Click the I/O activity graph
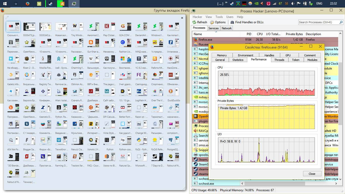Image resolution: width=345 pixels, height=194 pixels. point(266,150)
